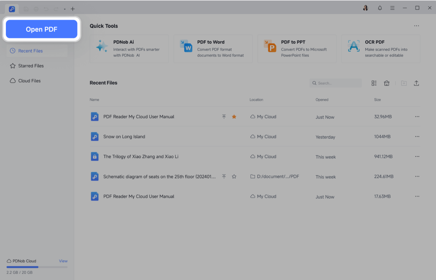
Task: Click file icon of Schematic diagram row
Action: click(94, 176)
